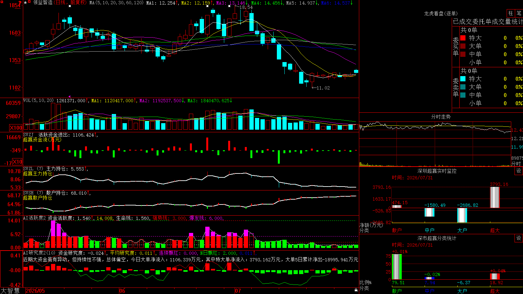Click the lock icon at the timeline's right end
Viewport: 523px width, 294px height.
pyautogui.click(x=356, y=290)
